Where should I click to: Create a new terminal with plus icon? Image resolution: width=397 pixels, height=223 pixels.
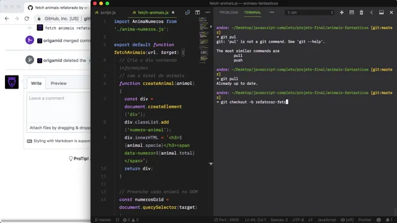[342, 12]
